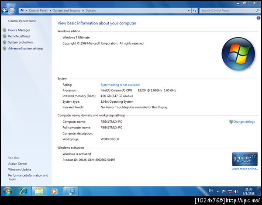Expand arrow after Control Panel breadcrumb
The width and height of the screenshot is (262, 205).
click(50, 10)
